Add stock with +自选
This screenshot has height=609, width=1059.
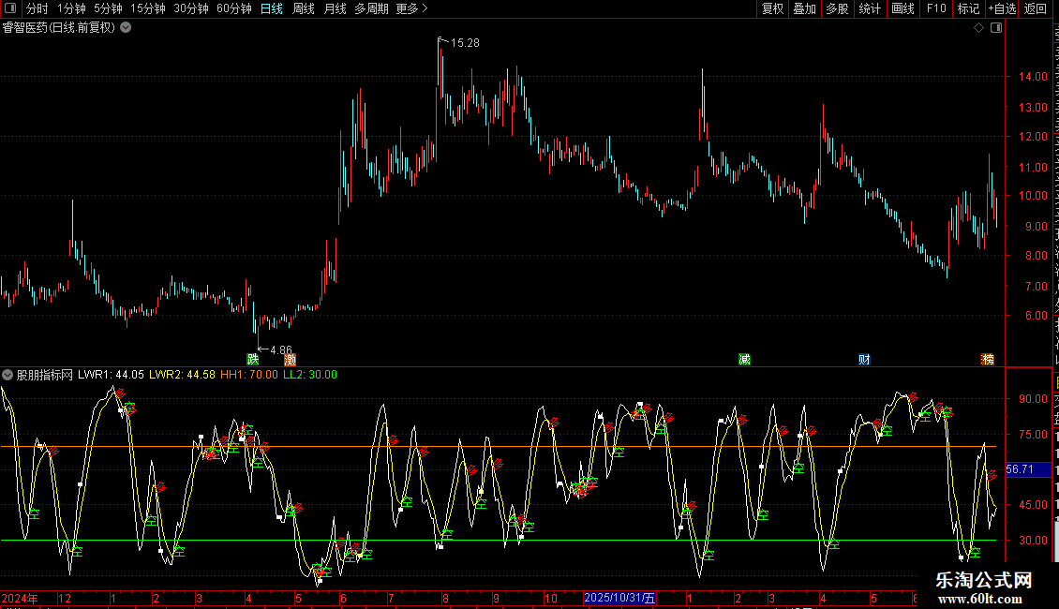[1002, 8]
